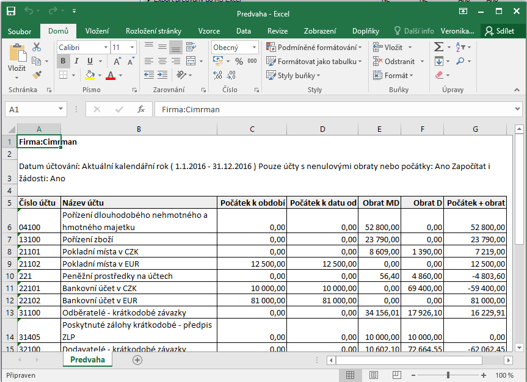The height and width of the screenshot is (382, 527).
Task: Toggle Italic formatting
Action: 76,61
